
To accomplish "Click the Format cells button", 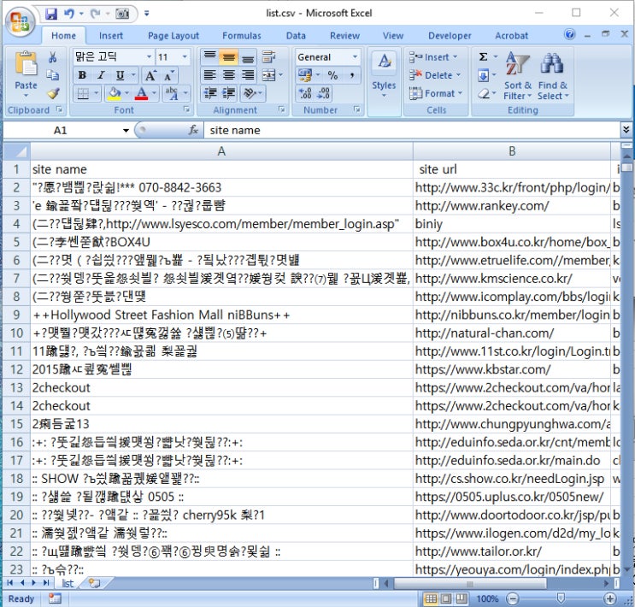I will (435, 93).
